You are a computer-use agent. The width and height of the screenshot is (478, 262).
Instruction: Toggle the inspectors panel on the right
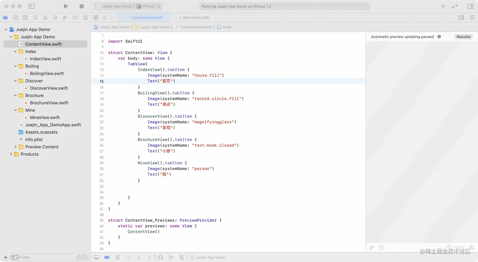tap(470, 6)
